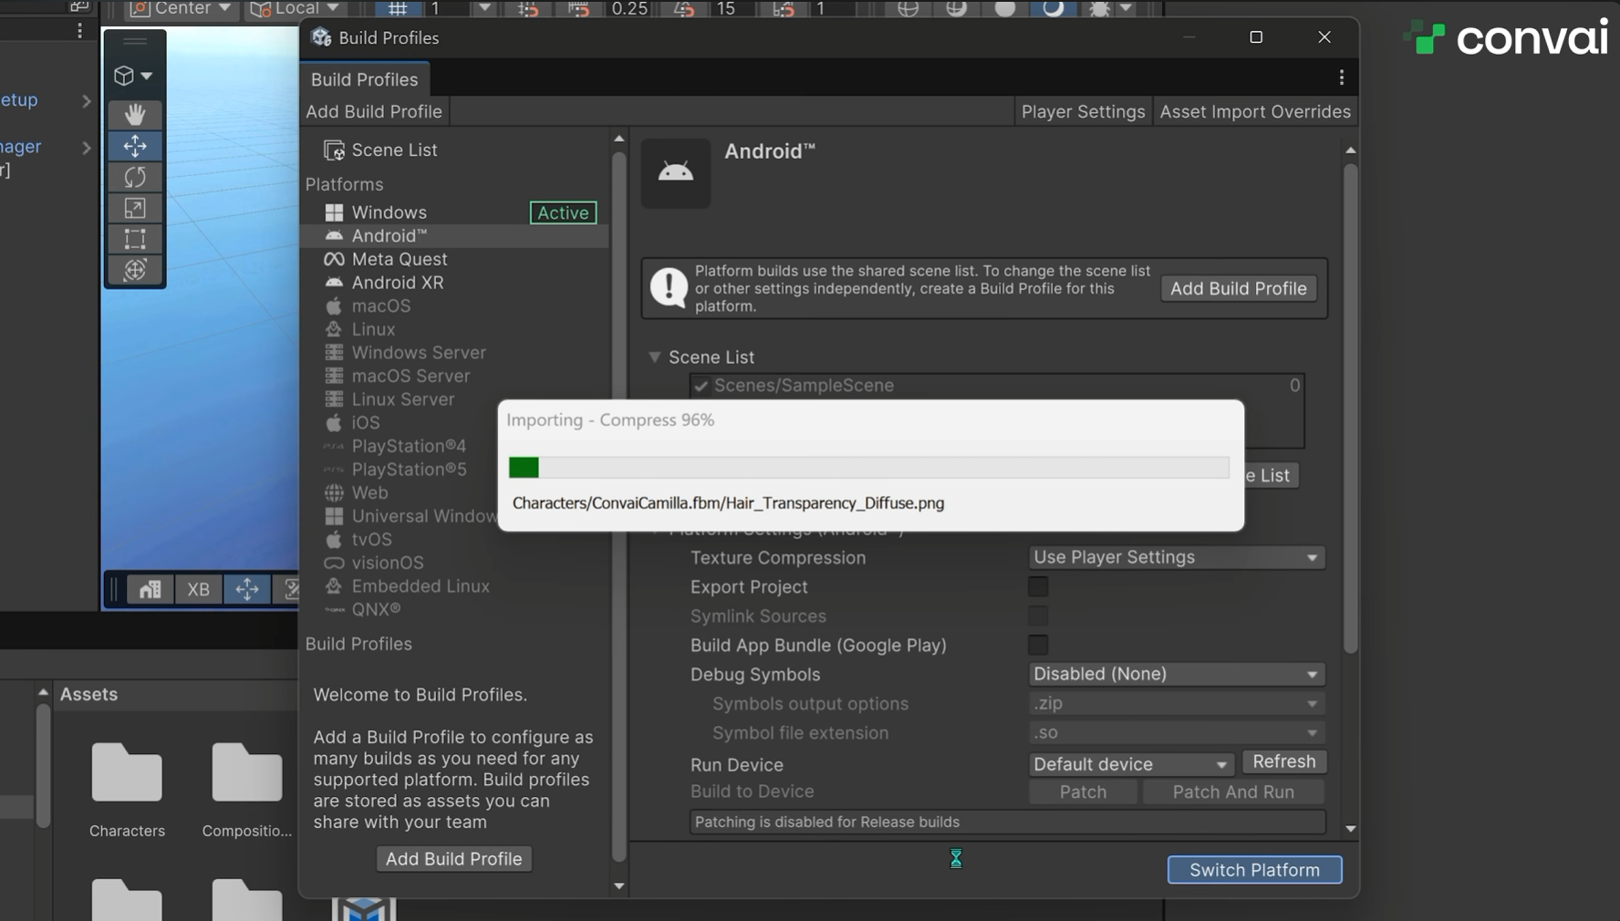Select the Android™ platform in the list

[x=454, y=235]
